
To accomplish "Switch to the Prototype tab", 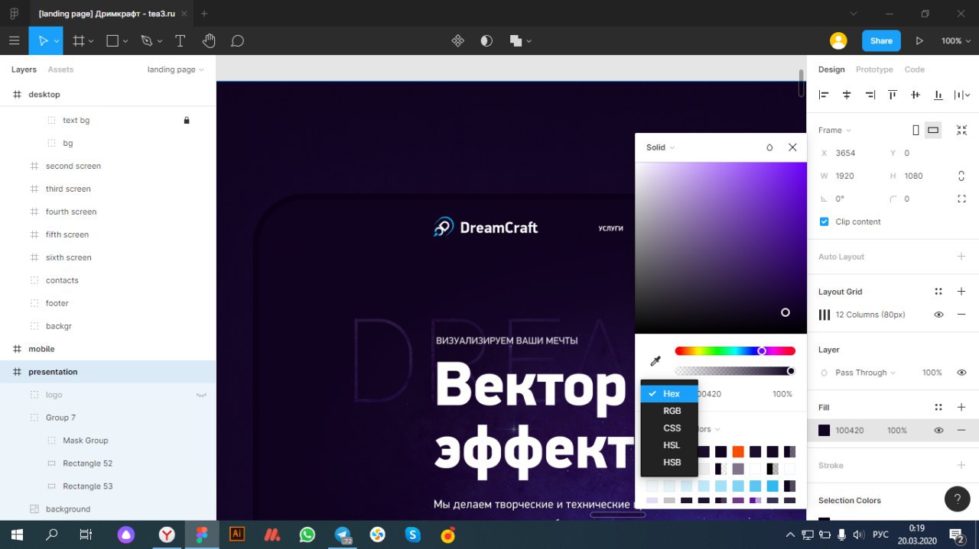I will coord(874,69).
